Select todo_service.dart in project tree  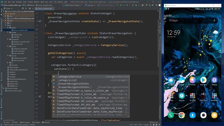click(x=18, y=61)
